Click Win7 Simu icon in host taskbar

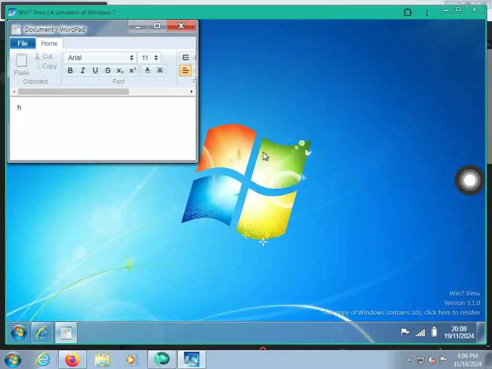(192, 359)
